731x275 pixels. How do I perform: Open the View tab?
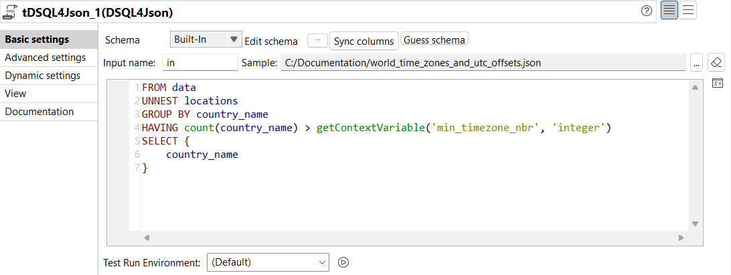click(x=49, y=94)
